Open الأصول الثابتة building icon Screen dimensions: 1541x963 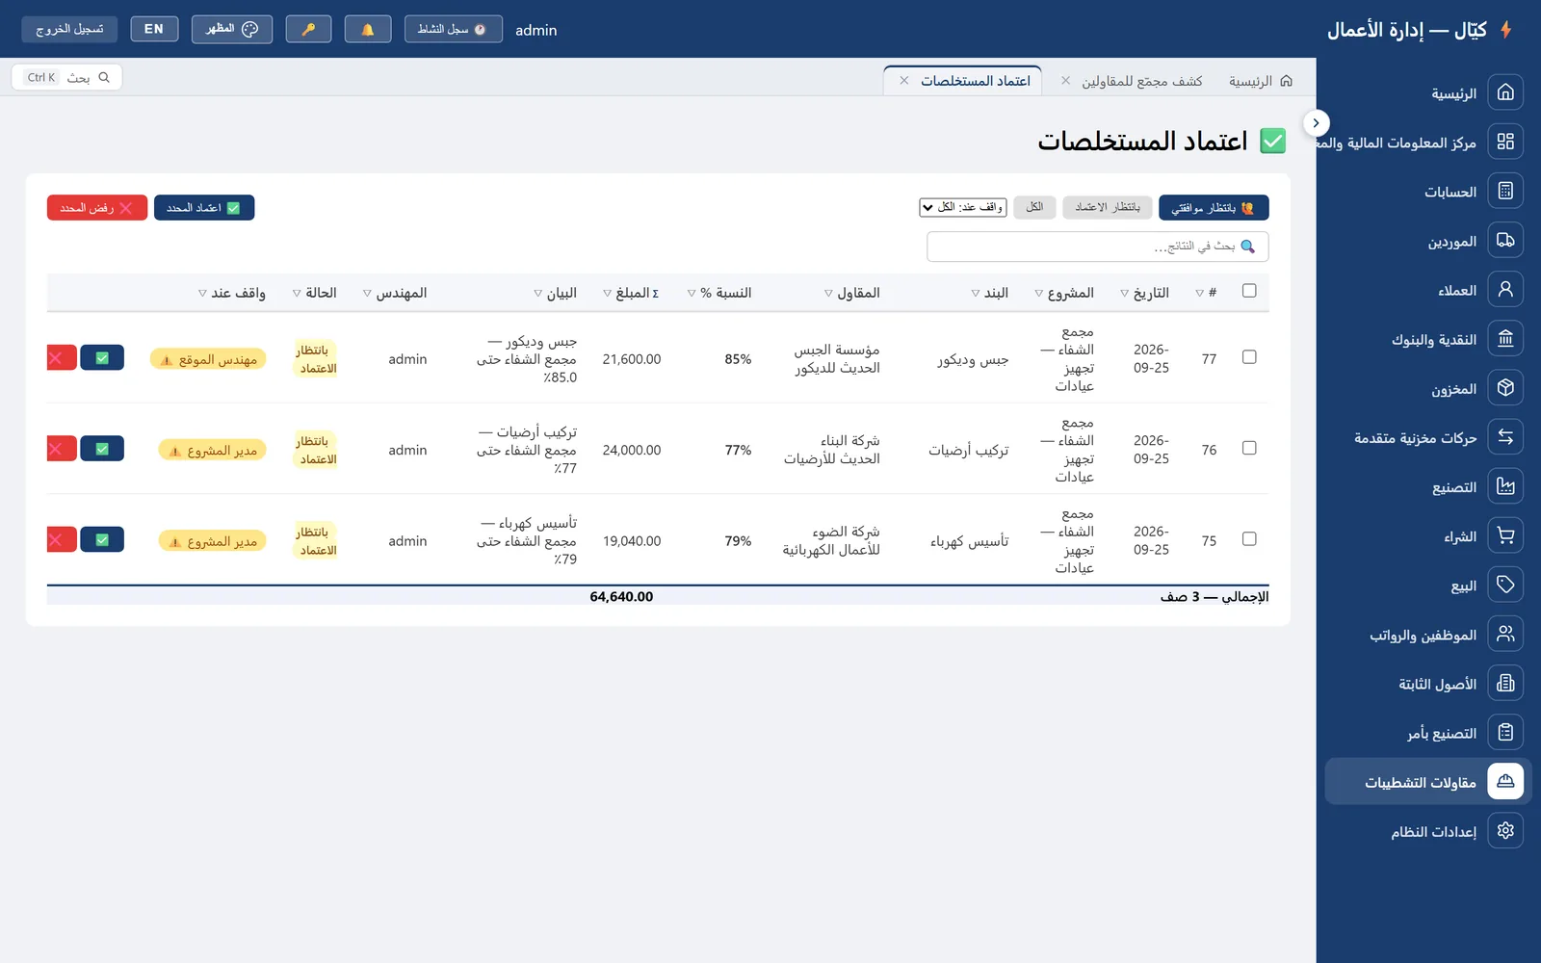[x=1505, y=683]
